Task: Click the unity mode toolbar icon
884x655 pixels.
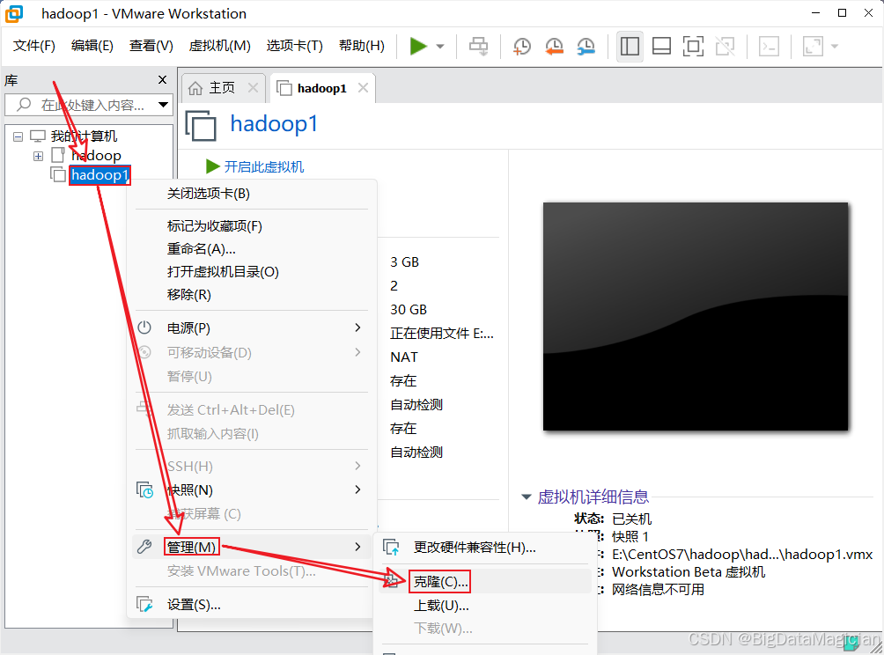Action: (x=725, y=46)
